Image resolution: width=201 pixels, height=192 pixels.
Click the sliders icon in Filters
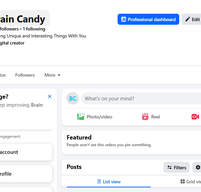tap(170, 168)
